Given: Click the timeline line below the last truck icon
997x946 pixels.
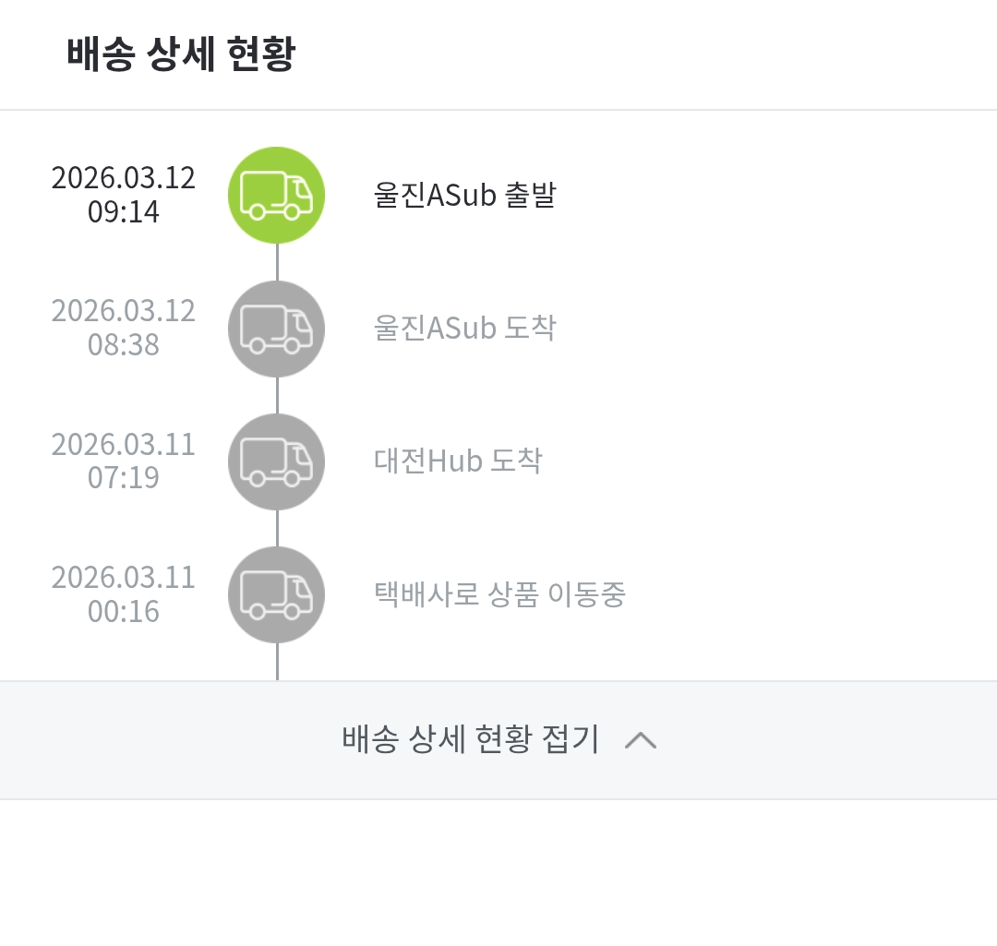Looking at the screenshot, I should coord(277,662).
